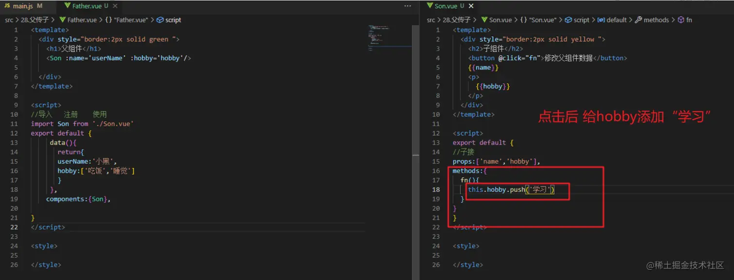Screen dimensions: 734x280
Task: Click "userName:'小黑'," line
Action: pyautogui.click(x=87, y=161)
